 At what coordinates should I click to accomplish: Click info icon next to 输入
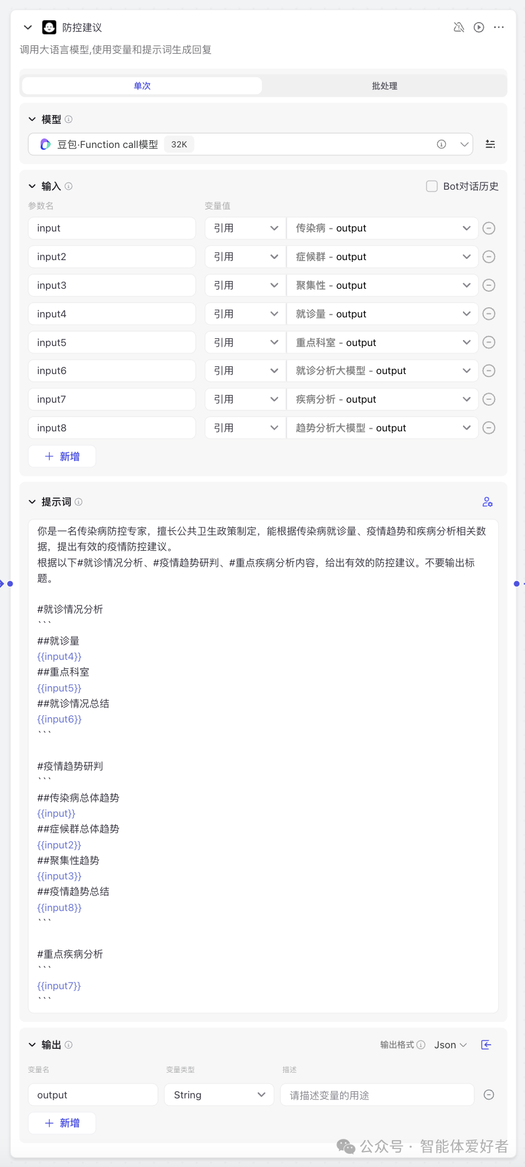69,186
